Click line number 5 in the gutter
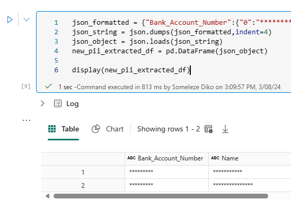Image resolution: width=291 pixels, height=200 pixels. click(56, 61)
